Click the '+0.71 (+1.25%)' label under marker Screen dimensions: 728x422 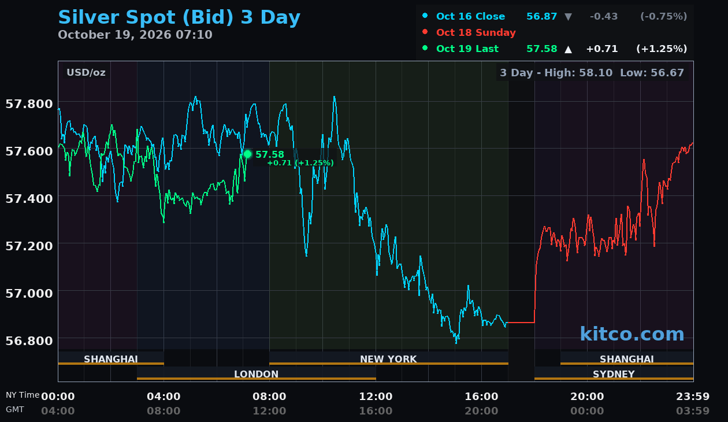click(x=300, y=163)
